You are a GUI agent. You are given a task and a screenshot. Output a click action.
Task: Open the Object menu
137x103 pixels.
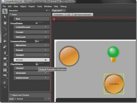[x=23, y=7]
